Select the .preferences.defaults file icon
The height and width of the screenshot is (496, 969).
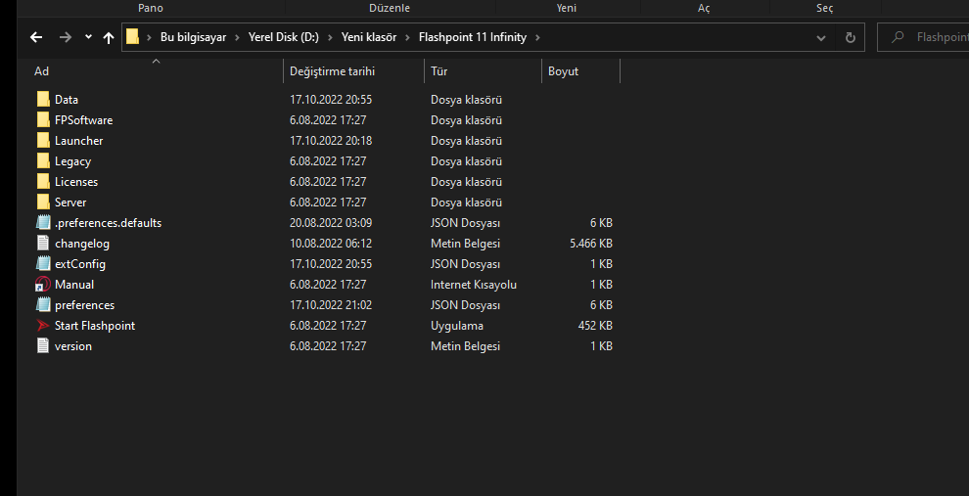click(43, 222)
